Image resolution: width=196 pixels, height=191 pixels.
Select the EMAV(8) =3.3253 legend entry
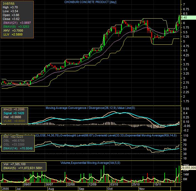(x=16, y=27)
